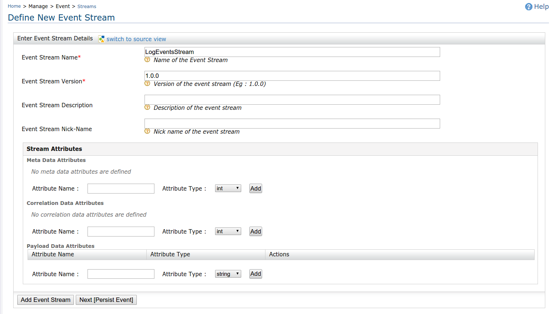Open the Meta Data attribute type dropdown
553x314 pixels.
[x=228, y=188]
